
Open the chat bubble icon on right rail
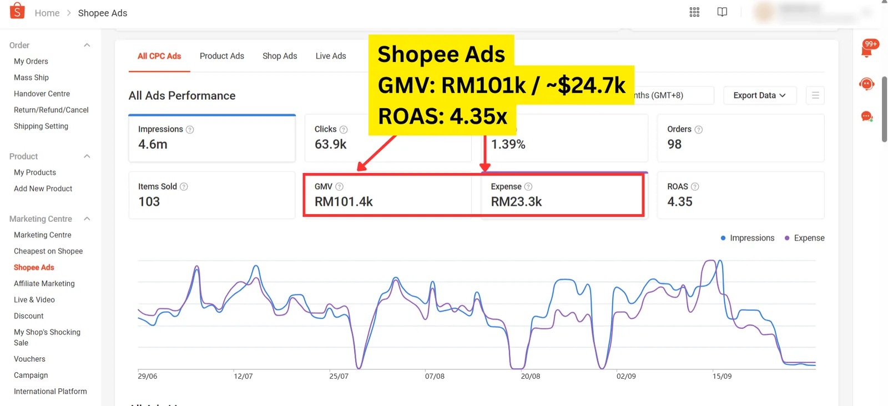(866, 116)
